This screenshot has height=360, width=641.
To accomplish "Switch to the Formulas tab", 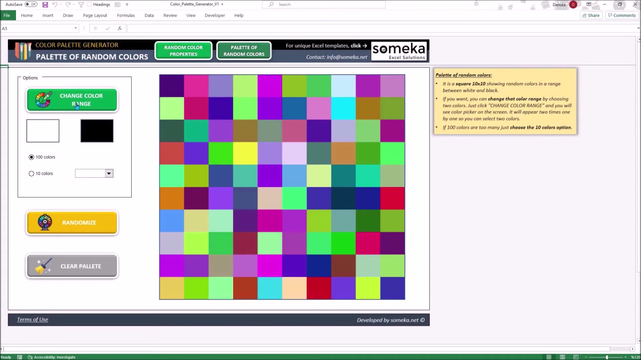I will [126, 15].
